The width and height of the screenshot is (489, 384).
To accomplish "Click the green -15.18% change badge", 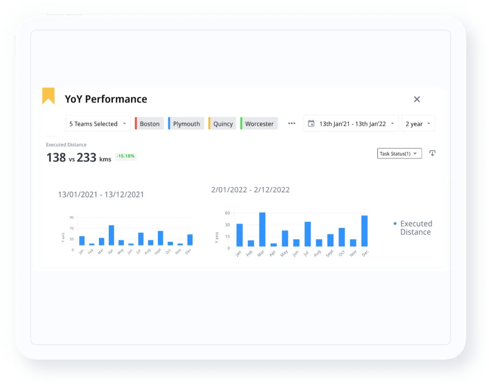I will click(x=126, y=156).
